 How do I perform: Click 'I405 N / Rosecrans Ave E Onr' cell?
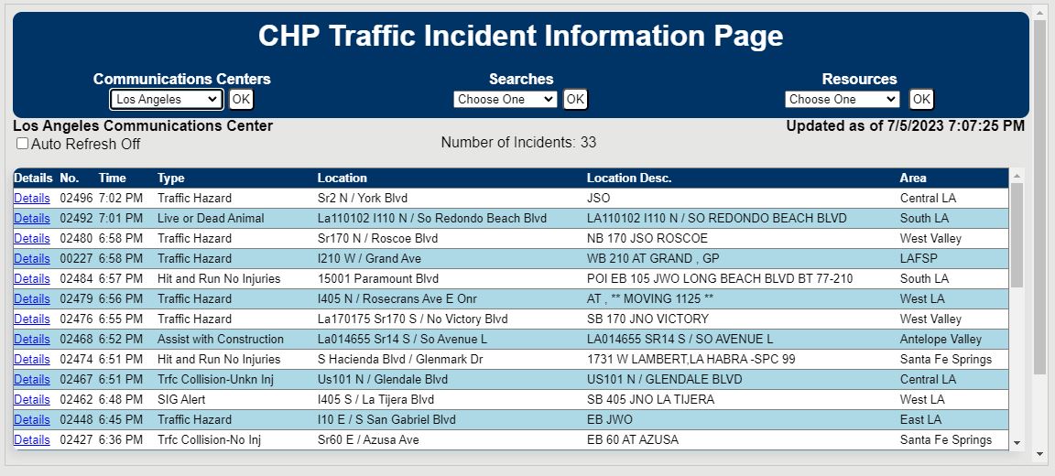coord(397,299)
